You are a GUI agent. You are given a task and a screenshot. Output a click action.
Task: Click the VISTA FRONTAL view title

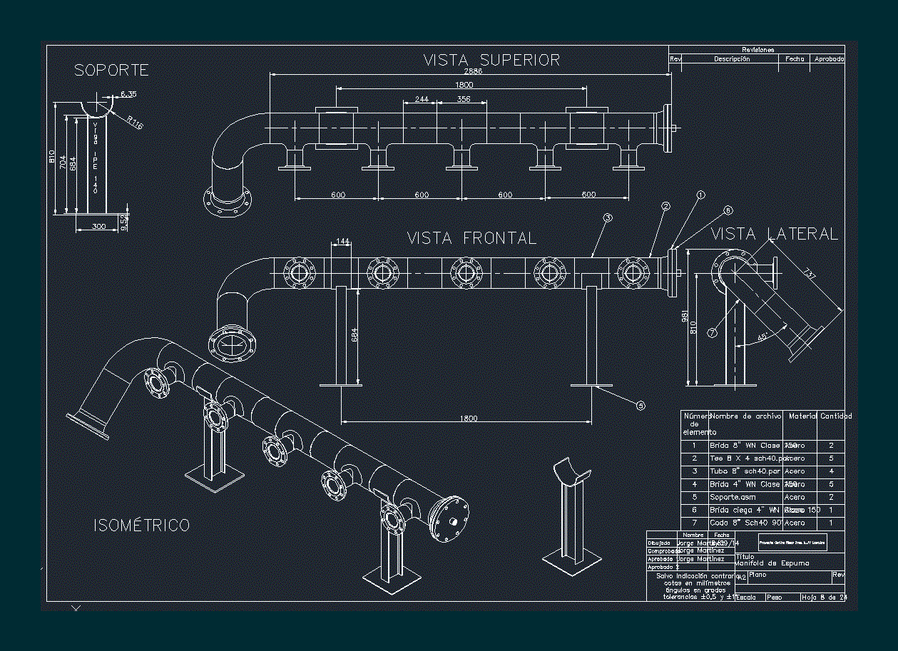[x=471, y=237]
